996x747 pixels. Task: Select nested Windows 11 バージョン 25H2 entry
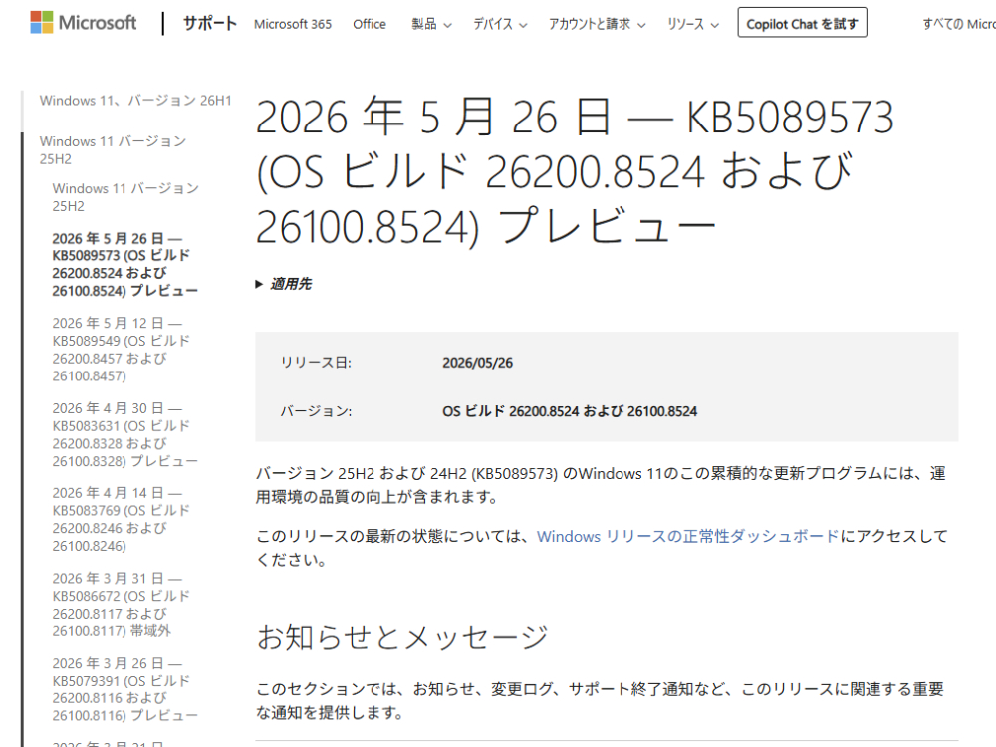[125, 197]
